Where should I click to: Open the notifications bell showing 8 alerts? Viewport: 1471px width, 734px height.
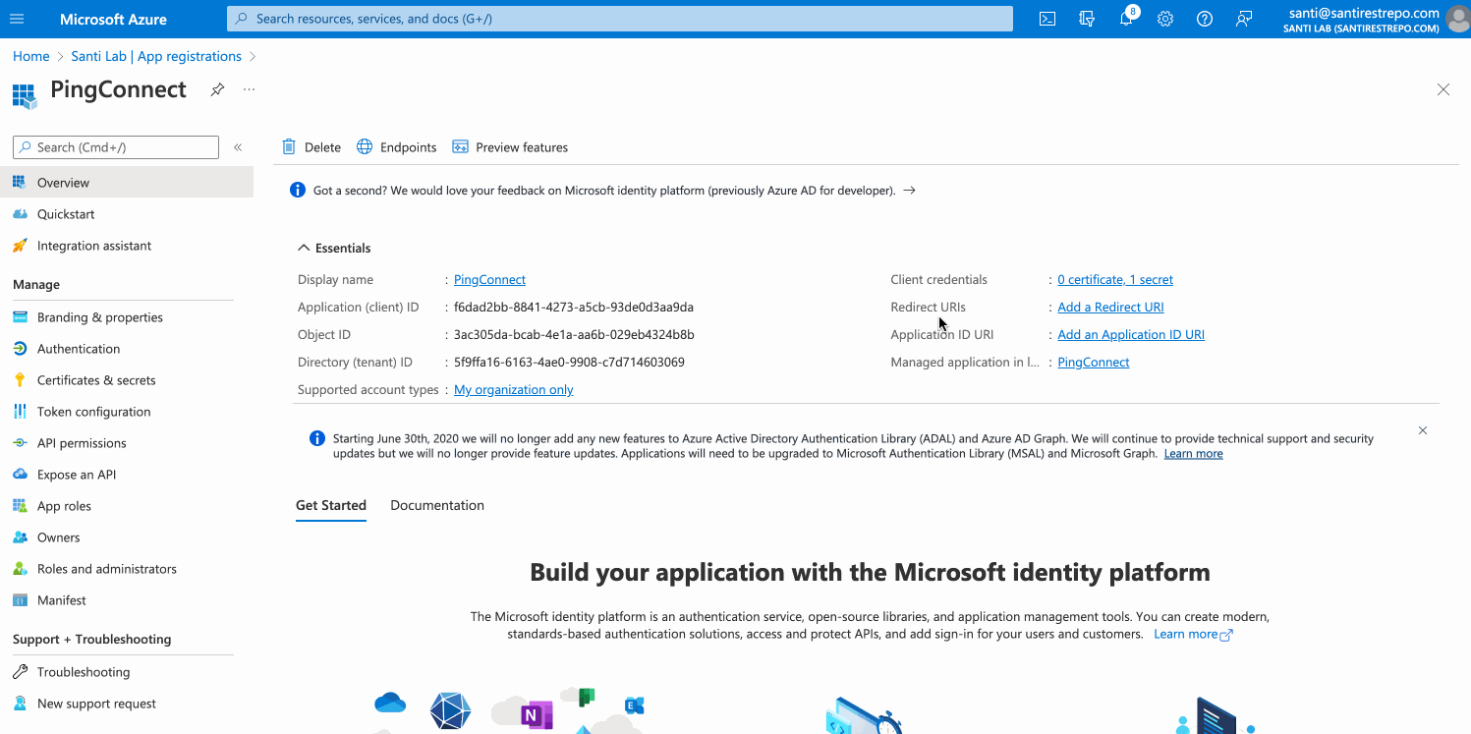[1126, 18]
